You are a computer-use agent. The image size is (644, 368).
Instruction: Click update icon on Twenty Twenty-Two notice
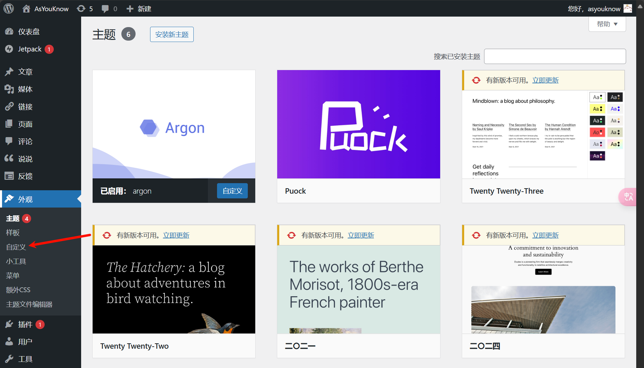[107, 235]
